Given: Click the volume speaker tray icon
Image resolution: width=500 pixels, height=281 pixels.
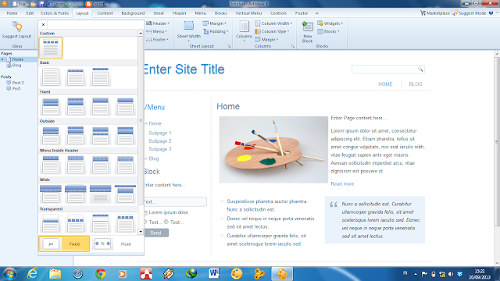Looking at the screenshot, I should (451, 274).
